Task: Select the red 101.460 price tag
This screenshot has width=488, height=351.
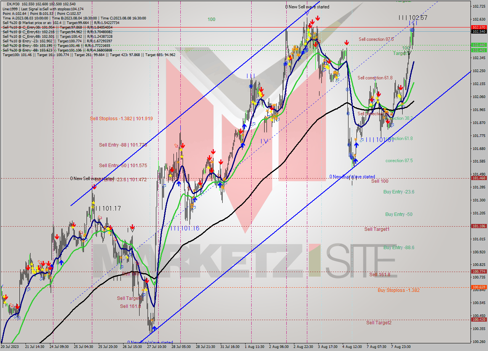Action: (479, 178)
